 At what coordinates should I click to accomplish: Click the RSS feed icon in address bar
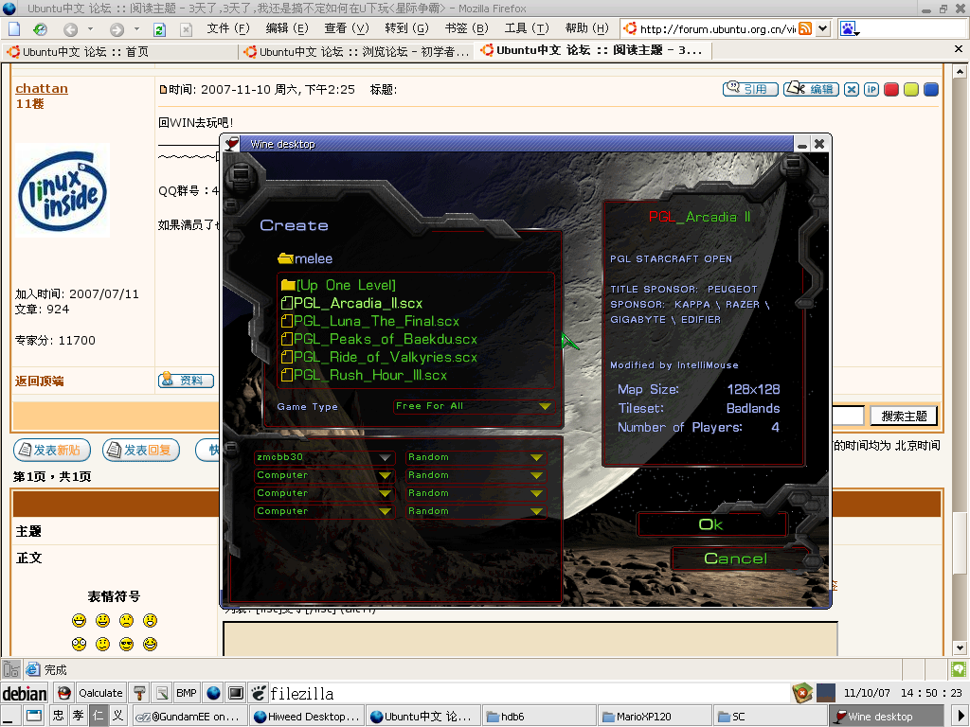[805, 28]
